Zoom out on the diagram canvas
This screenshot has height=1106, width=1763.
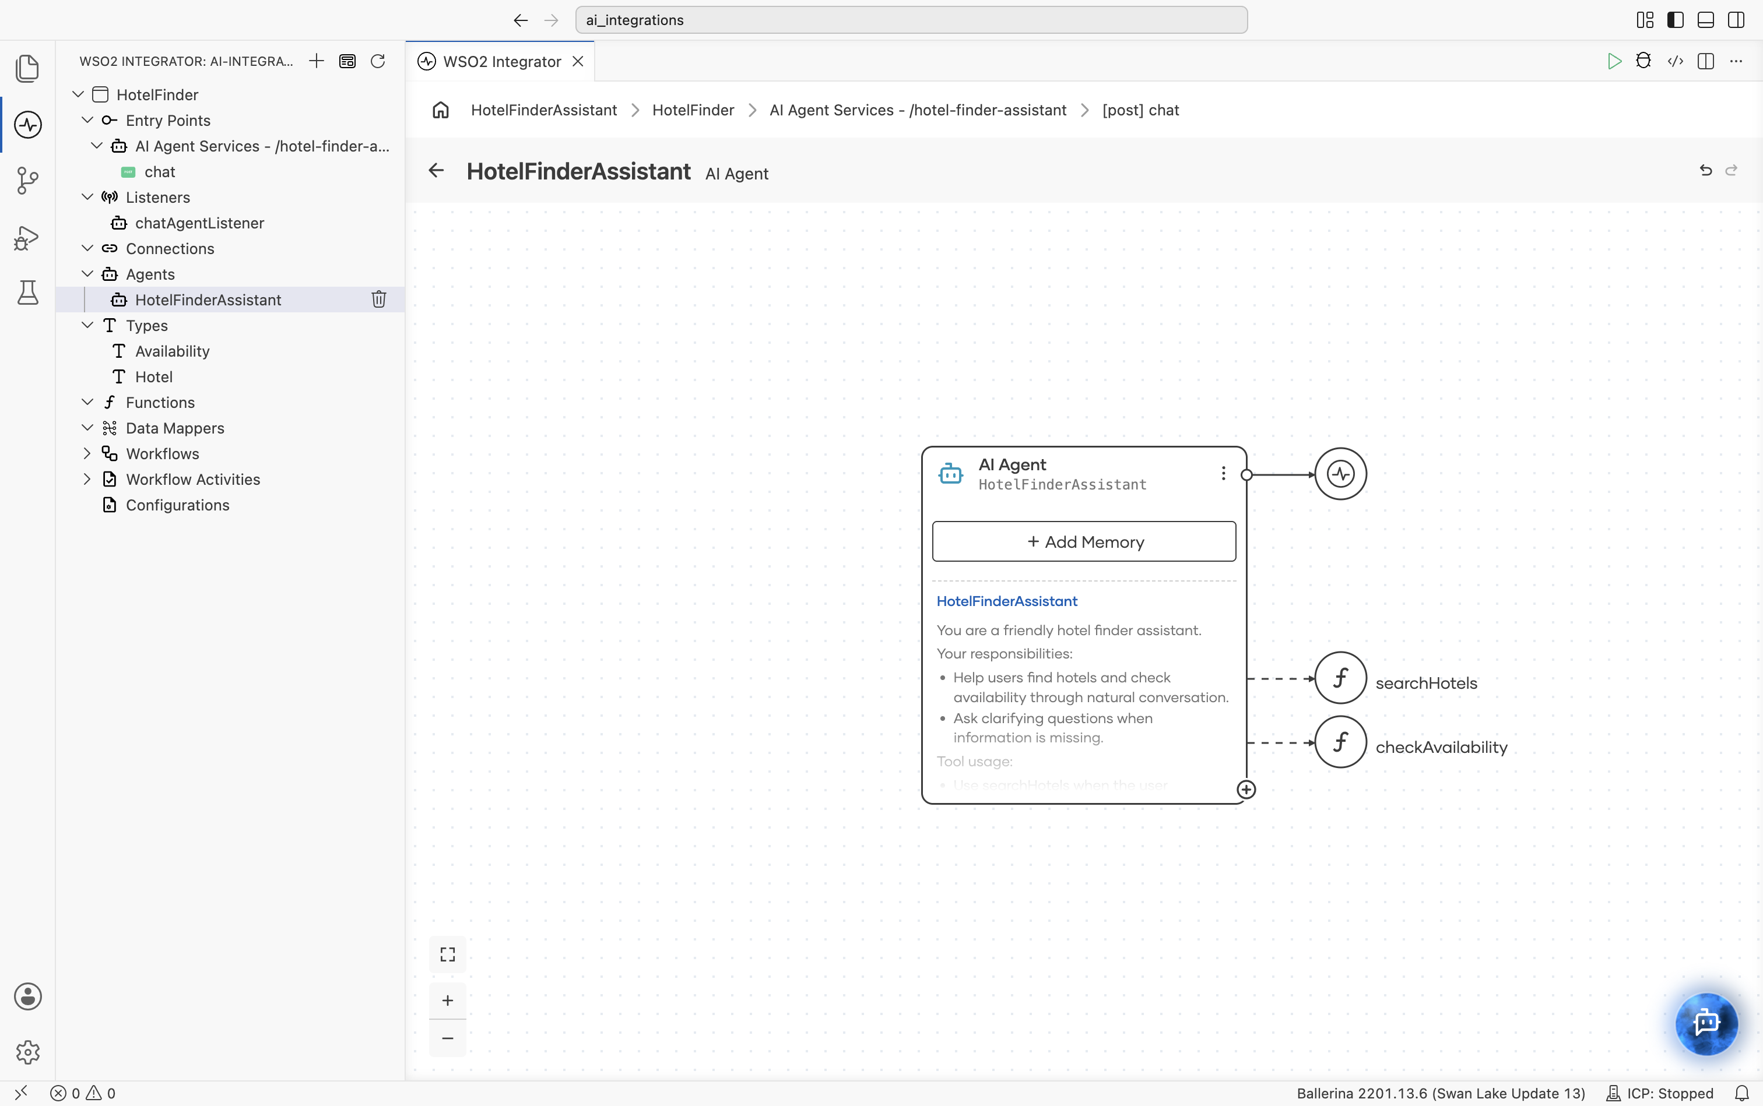(x=448, y=1038)
